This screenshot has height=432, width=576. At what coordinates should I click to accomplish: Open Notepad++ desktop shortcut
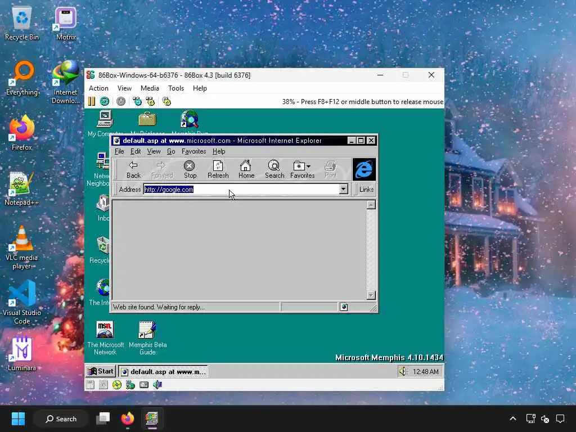click(22, 188)
